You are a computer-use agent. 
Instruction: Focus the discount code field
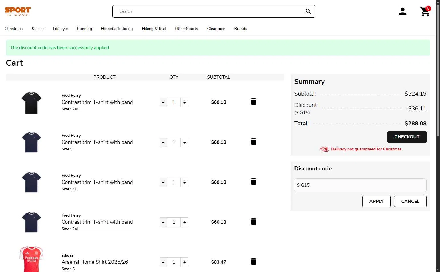360,185
